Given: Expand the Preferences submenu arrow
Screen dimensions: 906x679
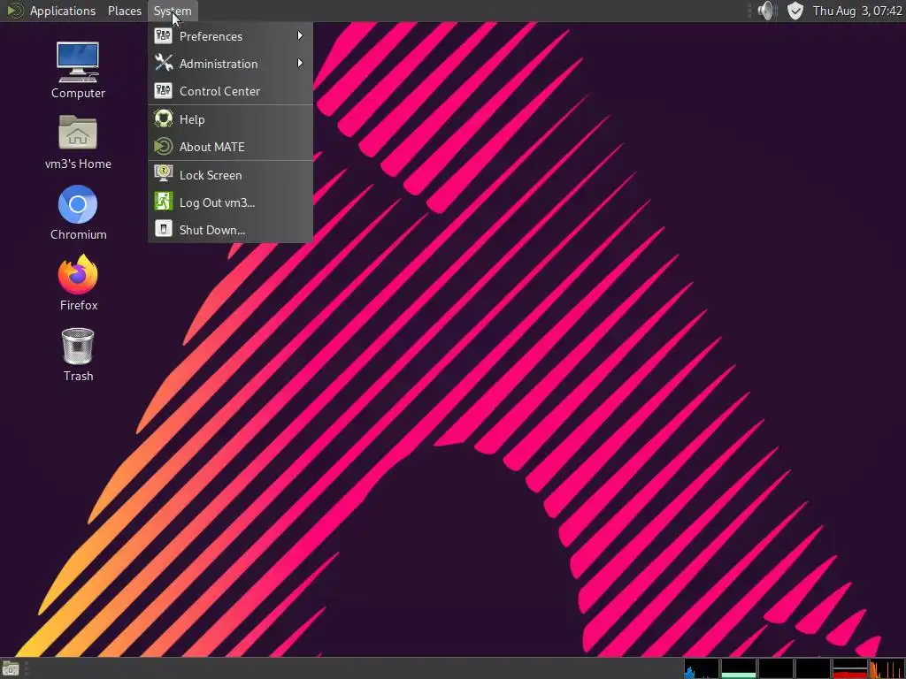Looking at the screenshot, I should pos(300,35).
